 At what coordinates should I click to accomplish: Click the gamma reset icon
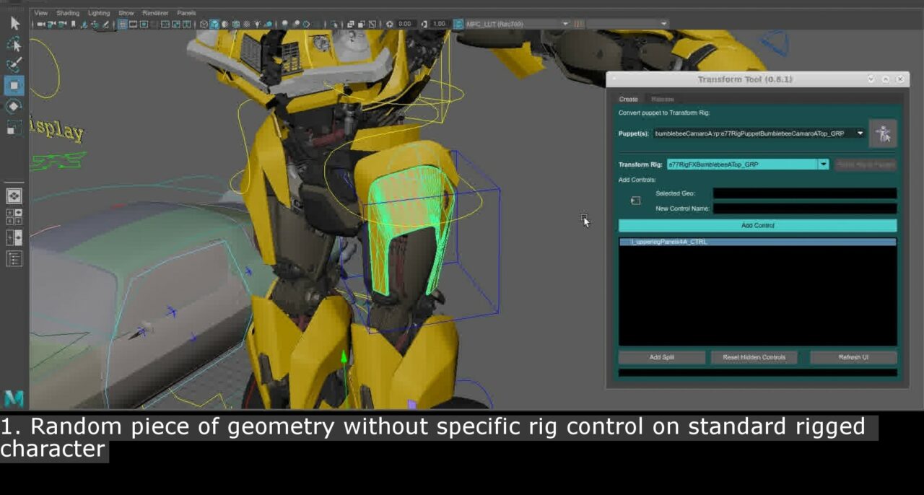[424, 24]
